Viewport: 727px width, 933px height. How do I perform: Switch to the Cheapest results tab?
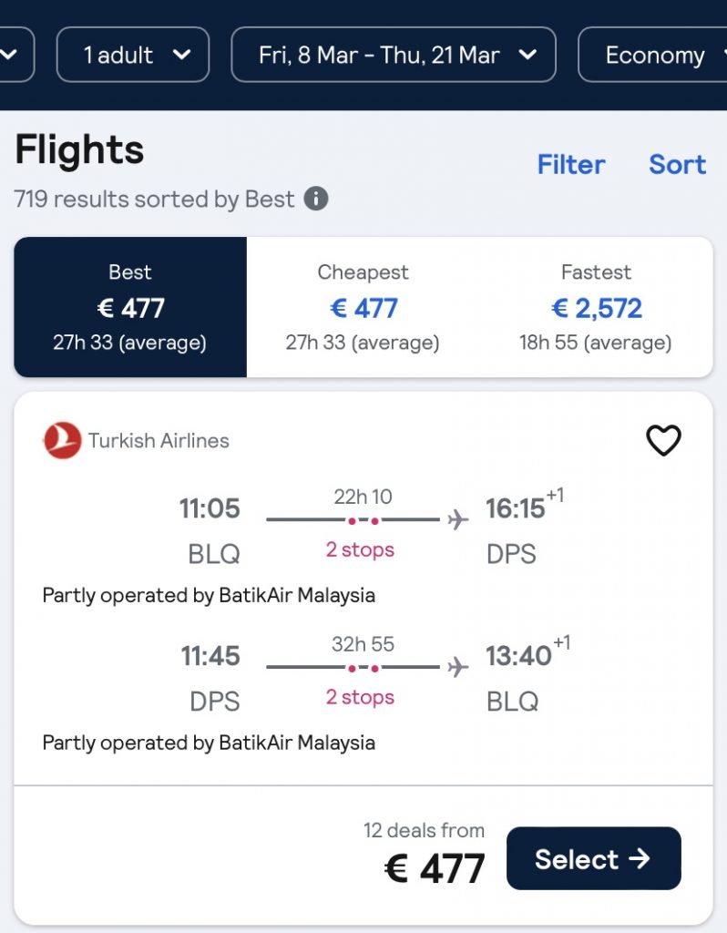coord(363,307)
